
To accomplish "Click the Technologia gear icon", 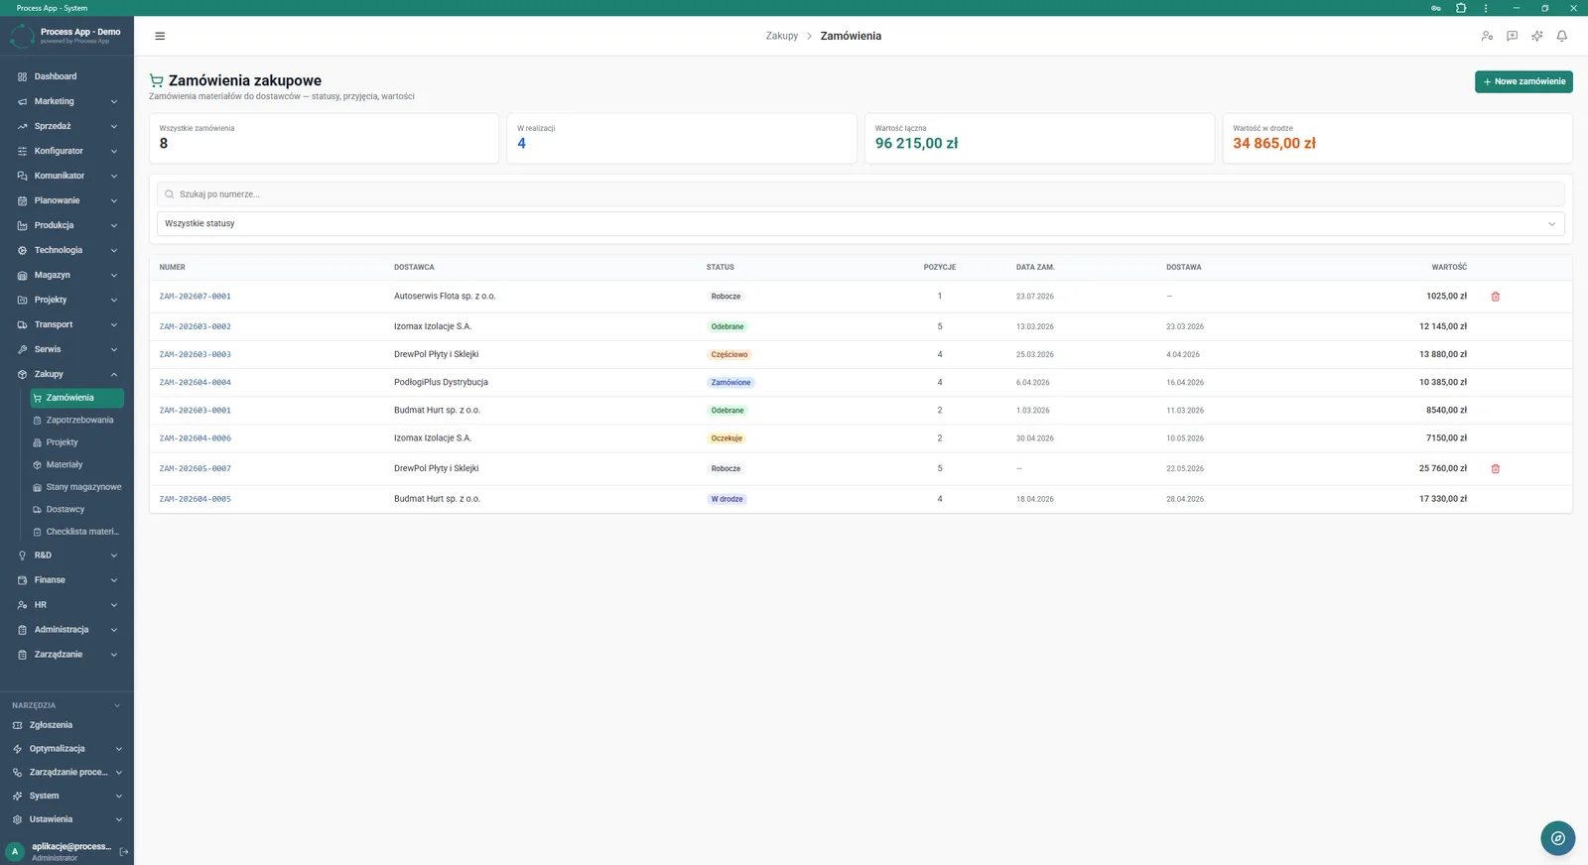I will 22,250.
